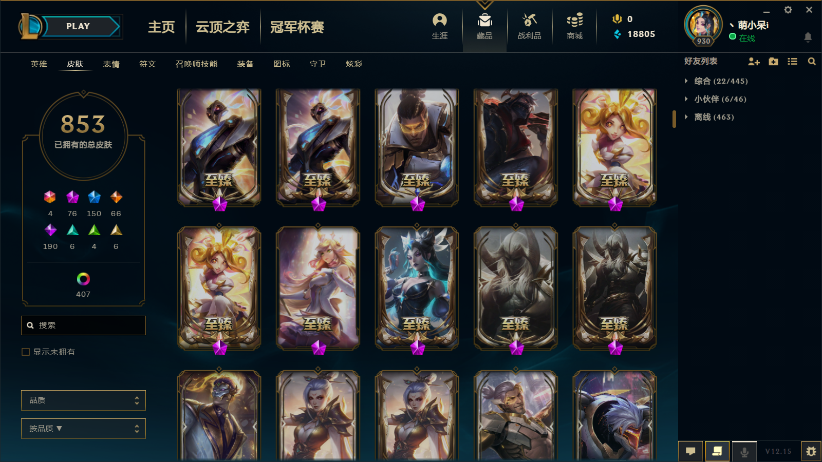Click the new friend folder icon
This screenshot has height=462, width=822.
pos(773,62)
